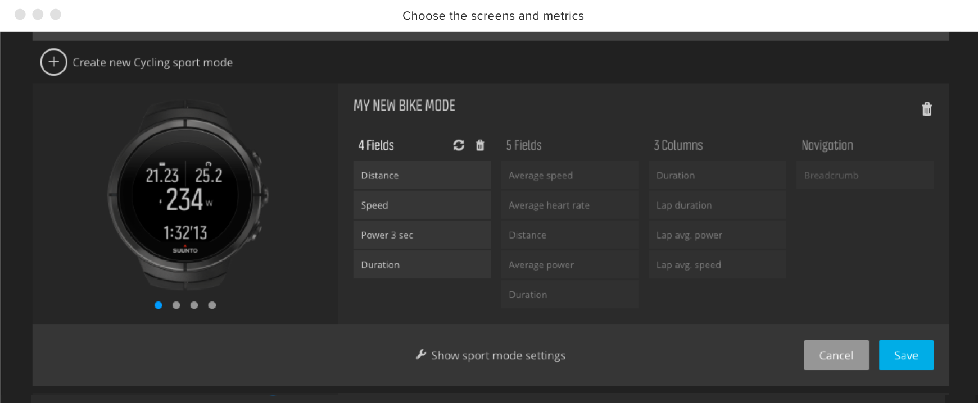978x403 pixels.
Task: Open the Lap duration field selector
Action: coord(718,205)
